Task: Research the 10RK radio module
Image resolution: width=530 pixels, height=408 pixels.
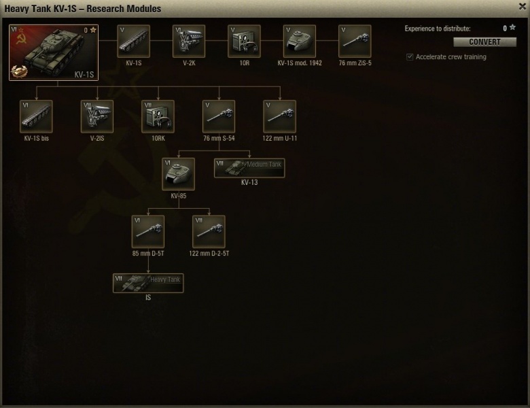Action: coord(158,116)
